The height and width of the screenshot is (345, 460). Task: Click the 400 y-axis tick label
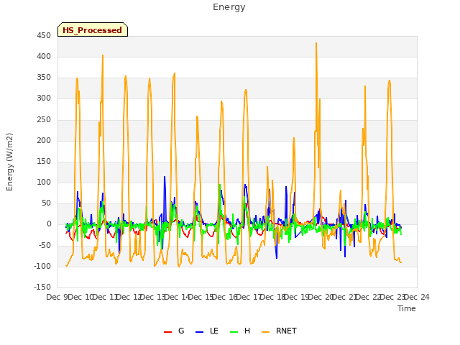(x=44, y=57)
